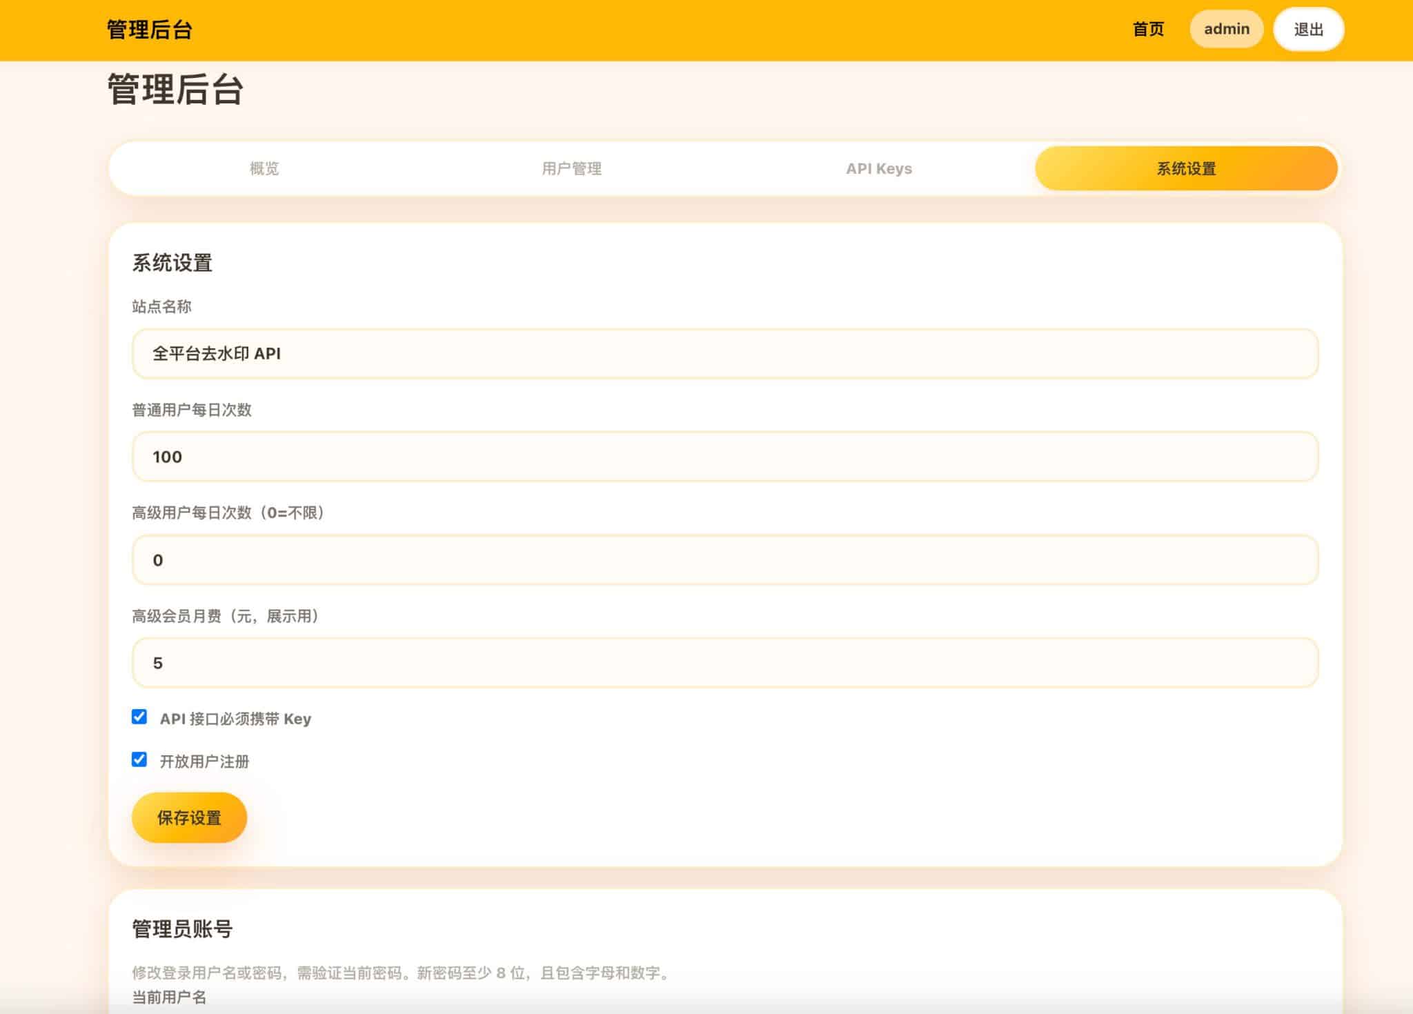Click the 高级会员月费 field showing 5
The height and width of the screenshot is (1014, 1413).
click(725, 663)
